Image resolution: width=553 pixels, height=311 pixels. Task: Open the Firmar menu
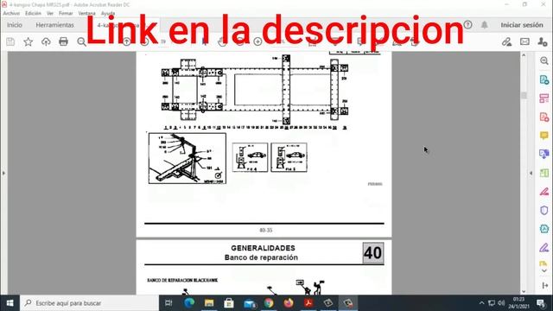66,13
